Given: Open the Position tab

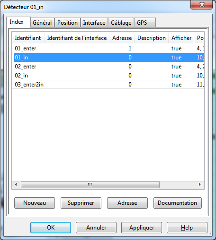Looking at the screenshot, I should click(67, 23).
